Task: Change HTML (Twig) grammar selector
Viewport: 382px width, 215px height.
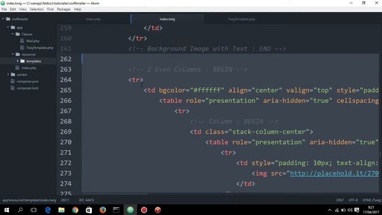Action: pos(372,200)
